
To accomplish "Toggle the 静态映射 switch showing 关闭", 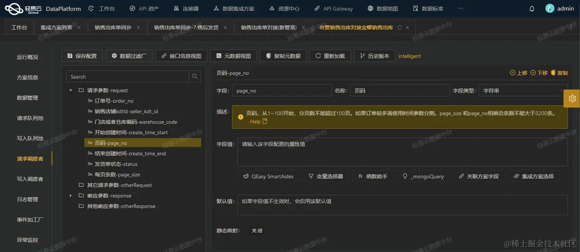I will pos(257,231).
